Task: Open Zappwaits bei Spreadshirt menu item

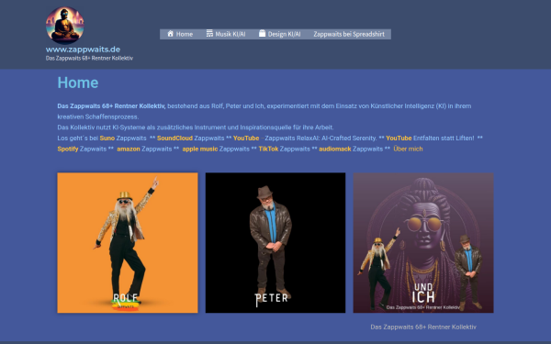Action: 349,34
